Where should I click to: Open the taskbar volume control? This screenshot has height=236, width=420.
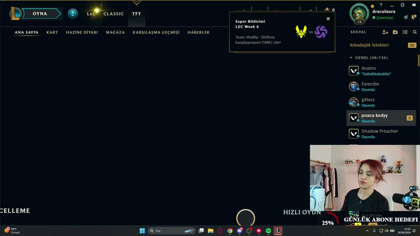pos(386,231)
